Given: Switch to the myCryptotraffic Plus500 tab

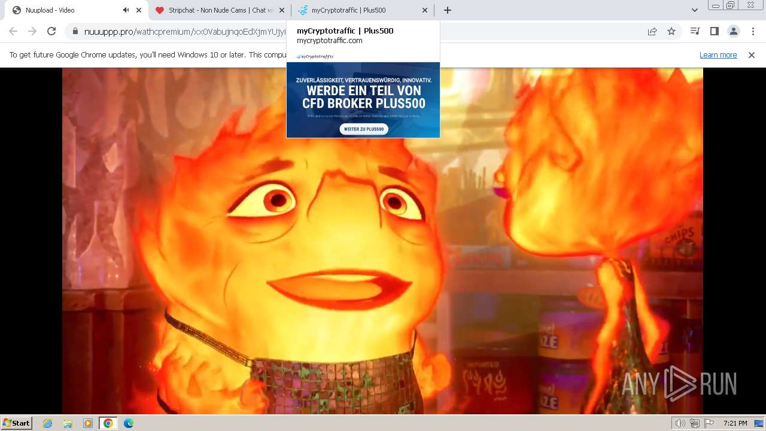Looking at the screenshot, I should 363,10.
